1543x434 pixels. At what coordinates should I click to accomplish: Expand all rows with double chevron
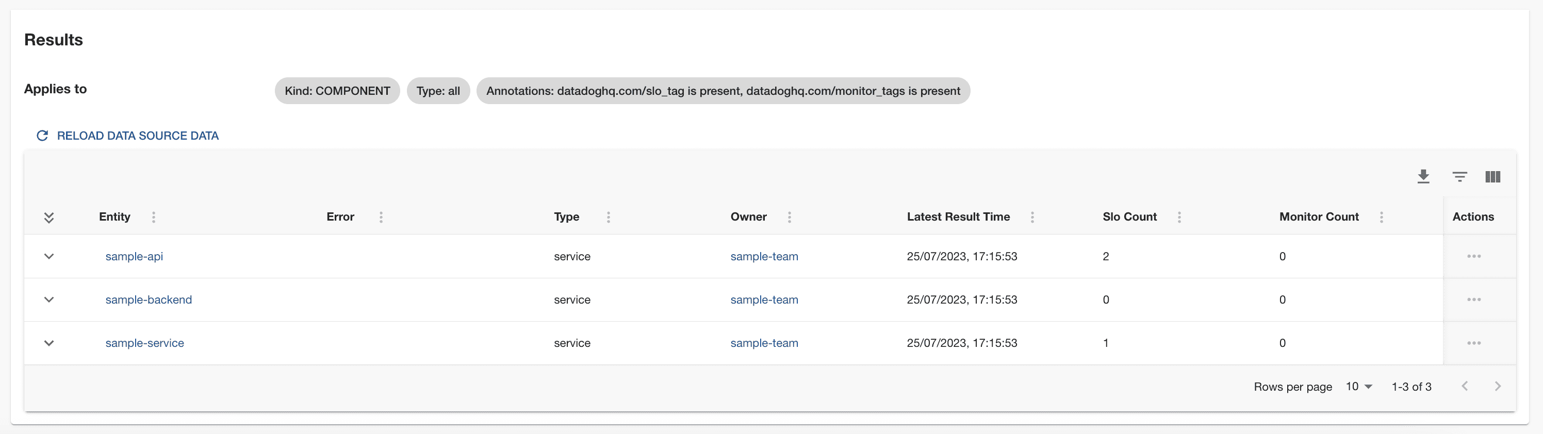(49, 218)
